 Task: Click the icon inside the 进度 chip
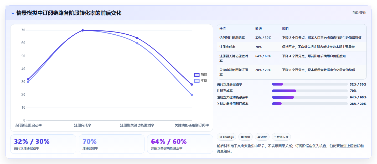tap(259, 137)
